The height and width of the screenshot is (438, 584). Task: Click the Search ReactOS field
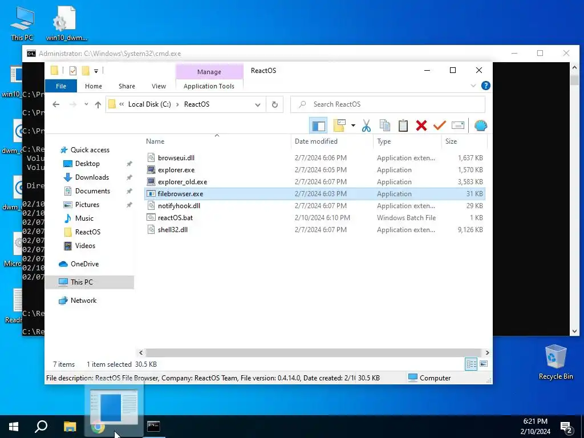pyautogui.click(x=388, y=104)
